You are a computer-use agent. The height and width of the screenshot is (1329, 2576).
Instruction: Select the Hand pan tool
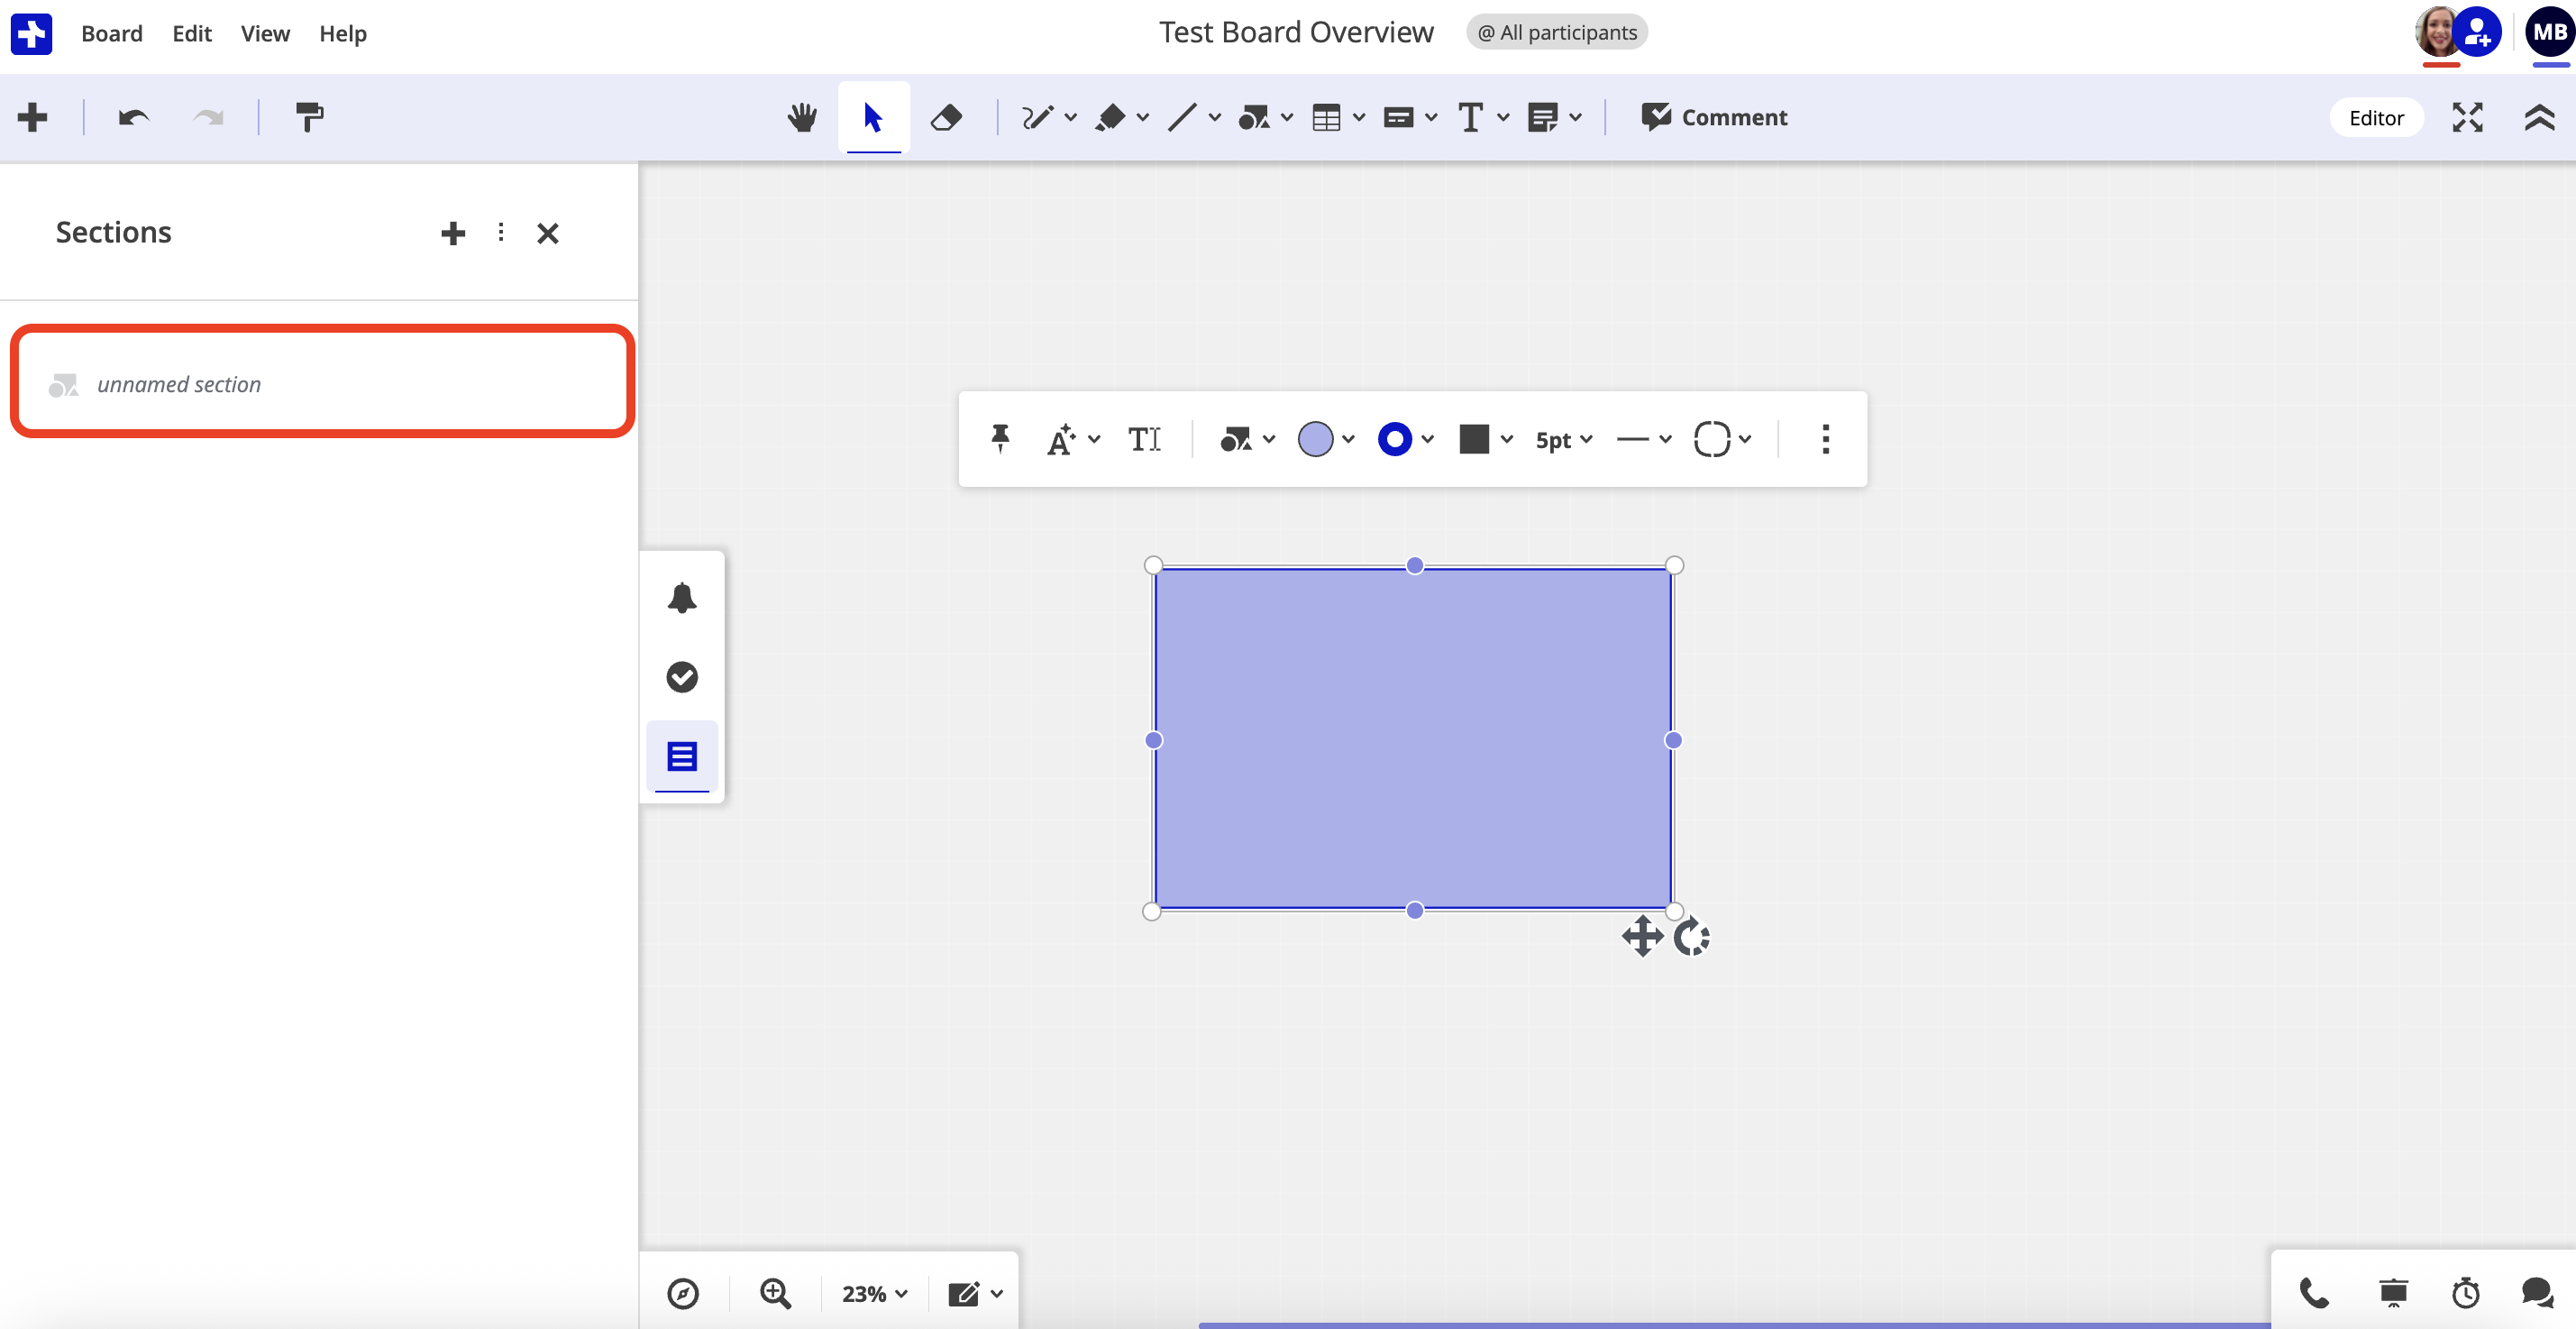pos(802,117)
